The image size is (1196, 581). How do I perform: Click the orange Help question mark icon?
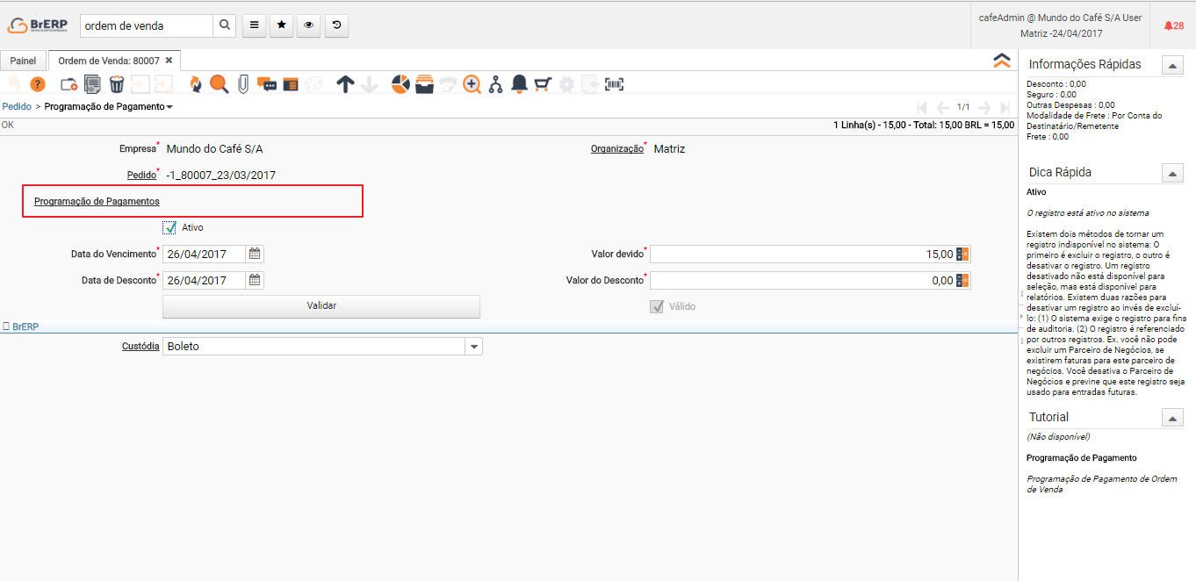click(x=37, y=84)
